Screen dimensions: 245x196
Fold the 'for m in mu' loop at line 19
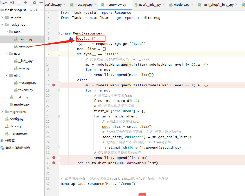pos(59,90)
